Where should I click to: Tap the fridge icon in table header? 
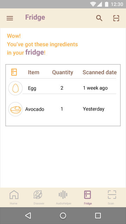[14, 72]
